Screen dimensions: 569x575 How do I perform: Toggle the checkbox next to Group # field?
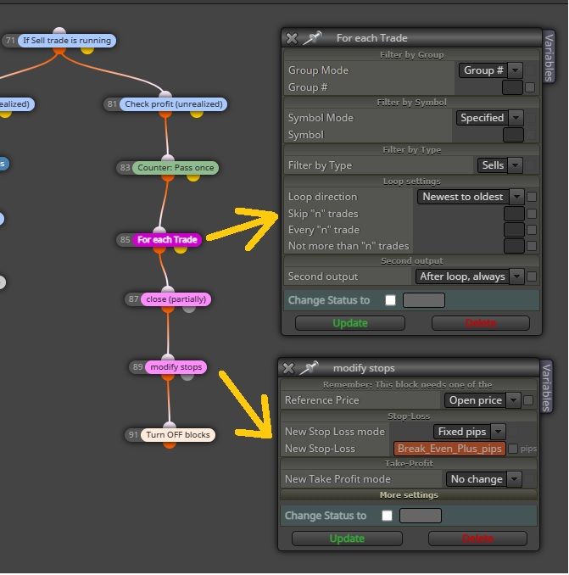[530, 87]
